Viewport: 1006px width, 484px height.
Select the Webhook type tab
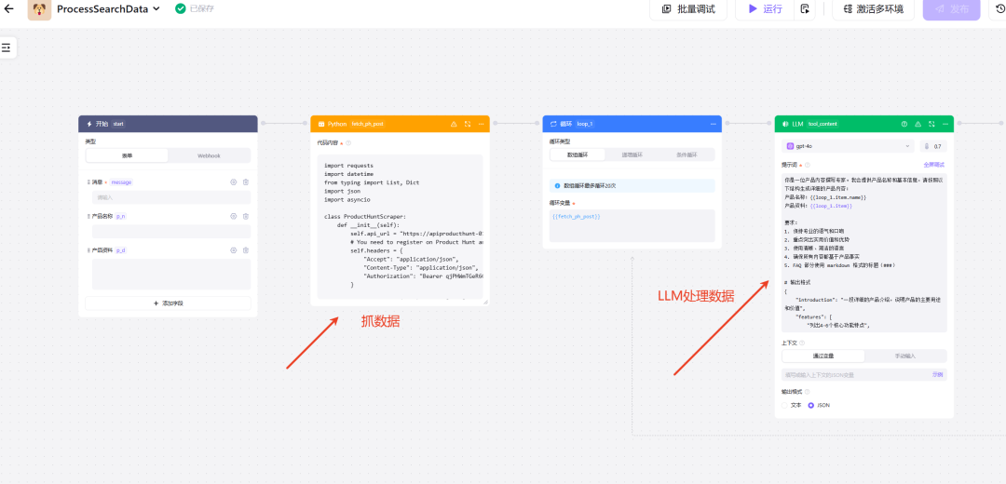tap(210, 155)
